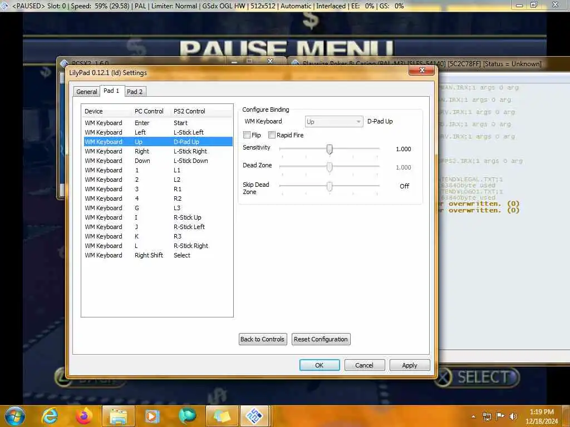Close the LilyPad Settings dialog
570x427 pixels.
click(x=421, y=70)
